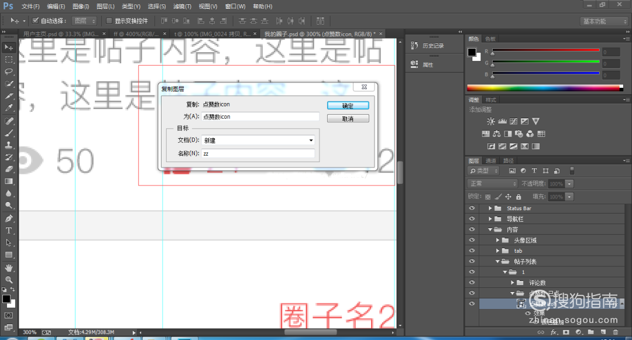Viewport: 632px width, 340px height.
Task: Open the 图层(L) menu
Action: coord(105,6)
